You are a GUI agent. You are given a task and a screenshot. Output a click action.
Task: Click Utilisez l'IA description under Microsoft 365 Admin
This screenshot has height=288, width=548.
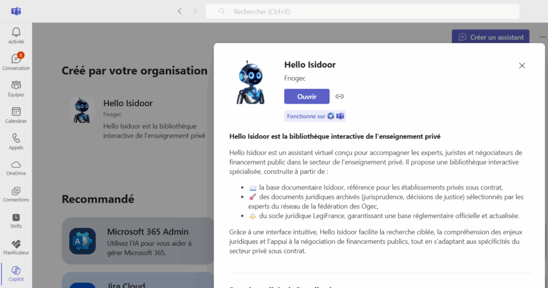(x=149, y=248)
